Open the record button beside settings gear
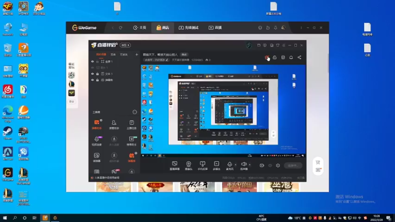The width and height of the screenshot is (395, 222). point(262,165)
